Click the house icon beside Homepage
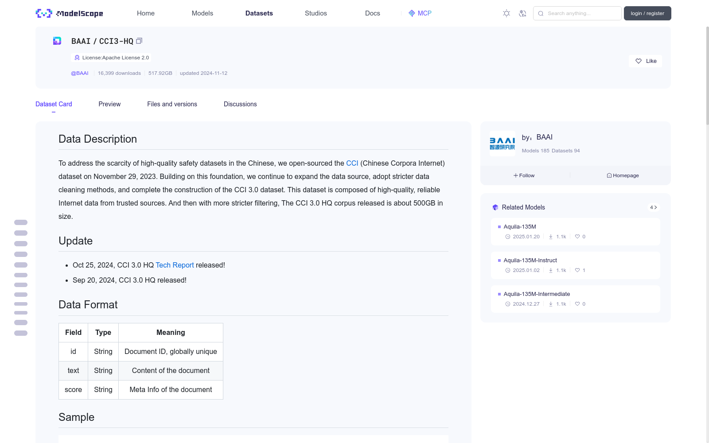Viewport: 709px width, 443px height. click(x=609, y=175)
